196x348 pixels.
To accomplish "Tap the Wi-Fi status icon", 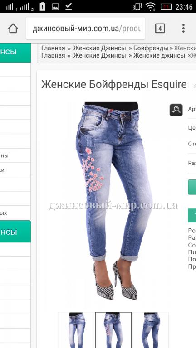I will 151,7.
